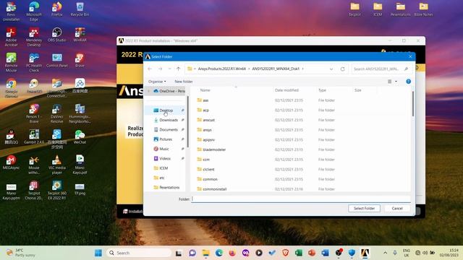Open VLC media player shortcut
The image size is (463, 260).
coord(56,165)
